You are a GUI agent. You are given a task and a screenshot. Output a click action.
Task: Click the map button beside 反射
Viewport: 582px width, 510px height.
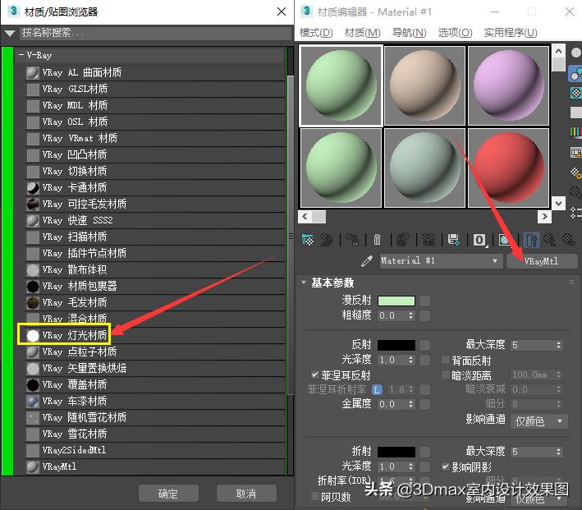coord(425,345)
